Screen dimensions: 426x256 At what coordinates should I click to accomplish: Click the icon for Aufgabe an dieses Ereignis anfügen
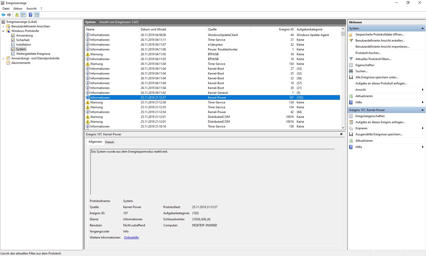click(x=351, y=122)
